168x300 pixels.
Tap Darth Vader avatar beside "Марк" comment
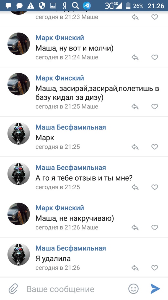click(19, 134)
